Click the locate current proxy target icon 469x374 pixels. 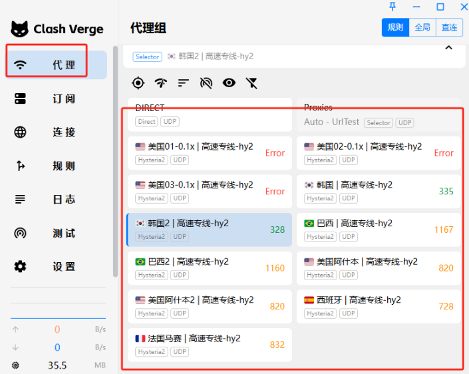tap(138, 83)
